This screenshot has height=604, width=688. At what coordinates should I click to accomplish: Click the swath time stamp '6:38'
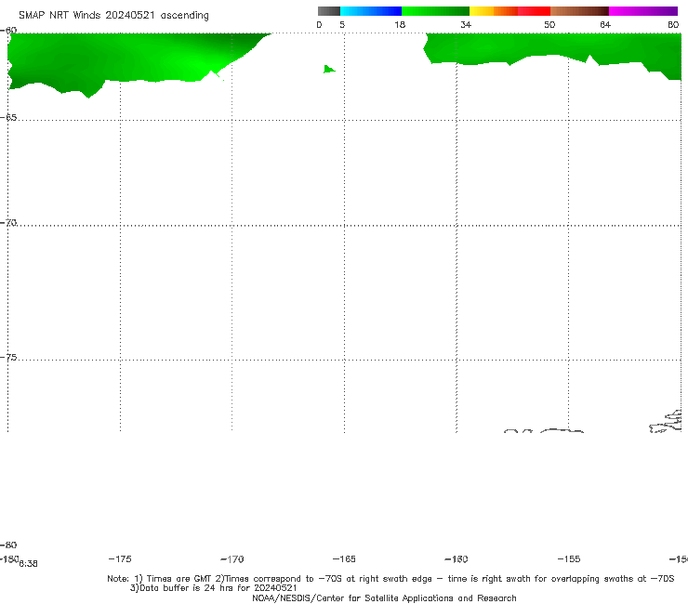coord(28,564)
